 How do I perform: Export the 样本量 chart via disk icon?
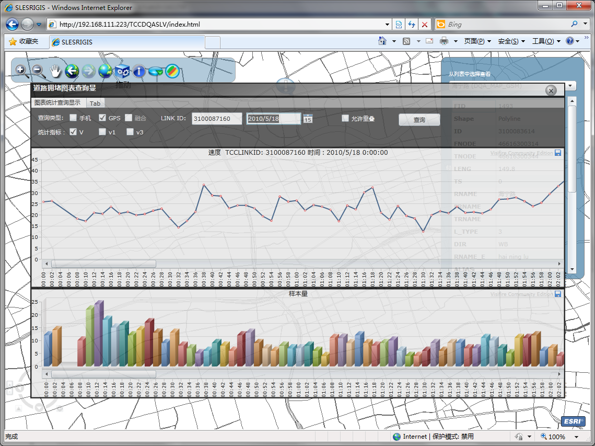558,294
